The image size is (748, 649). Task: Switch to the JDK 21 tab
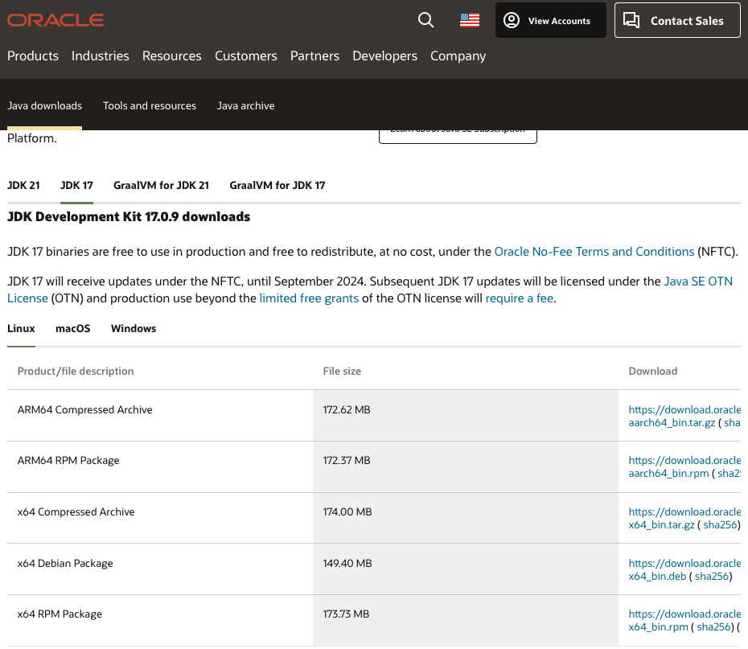point(23,185)
